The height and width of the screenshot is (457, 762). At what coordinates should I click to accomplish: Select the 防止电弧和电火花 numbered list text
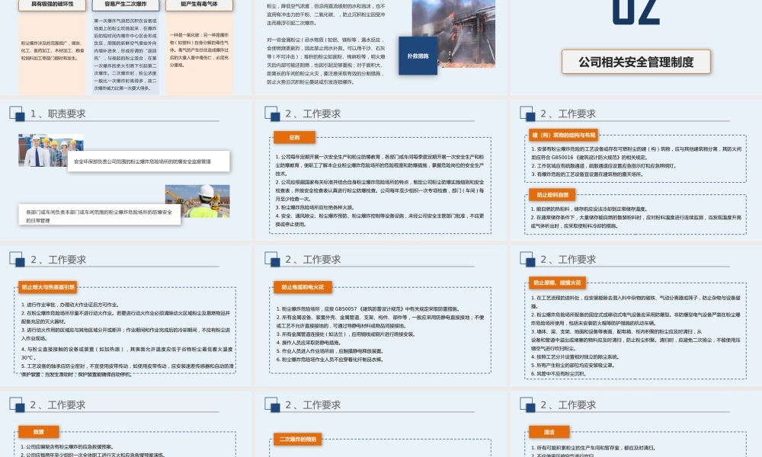coord(379,334)
